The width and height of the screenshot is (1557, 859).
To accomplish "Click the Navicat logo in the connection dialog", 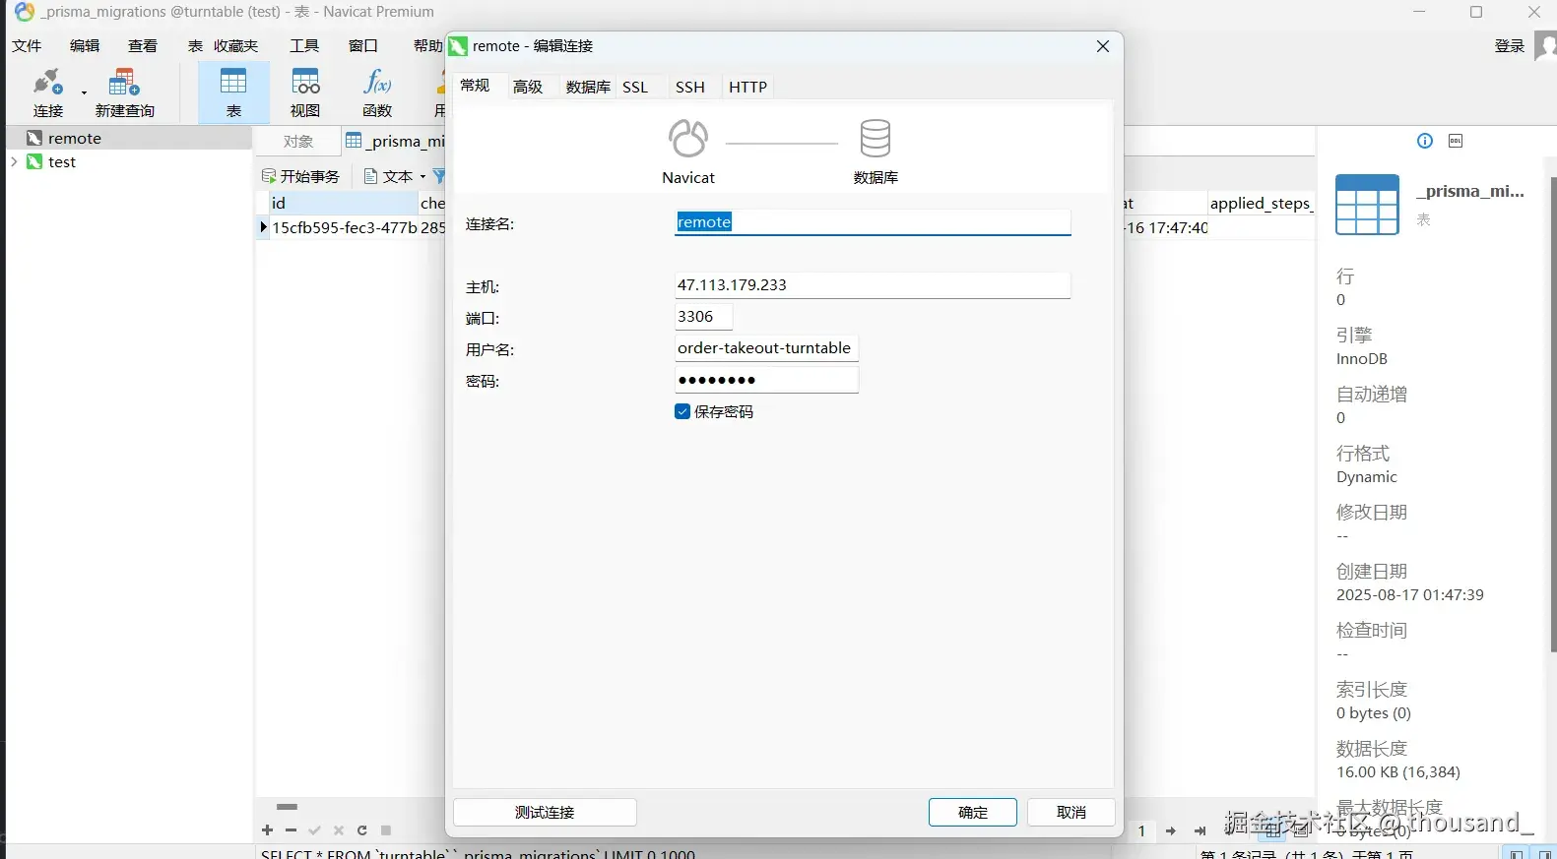I will pyautogui.click(x=688, y=139).
